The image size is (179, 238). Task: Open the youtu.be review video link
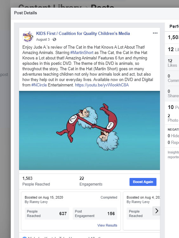click(x=102, y=85)
